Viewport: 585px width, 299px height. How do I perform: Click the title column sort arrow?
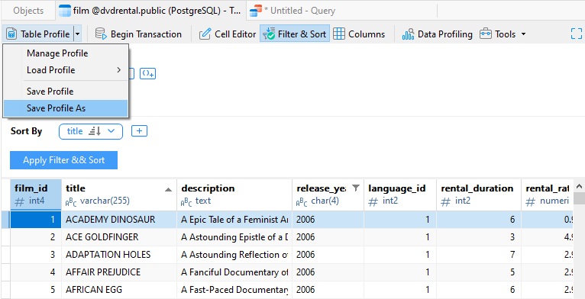pyautogui.click(x=168, y=190)
